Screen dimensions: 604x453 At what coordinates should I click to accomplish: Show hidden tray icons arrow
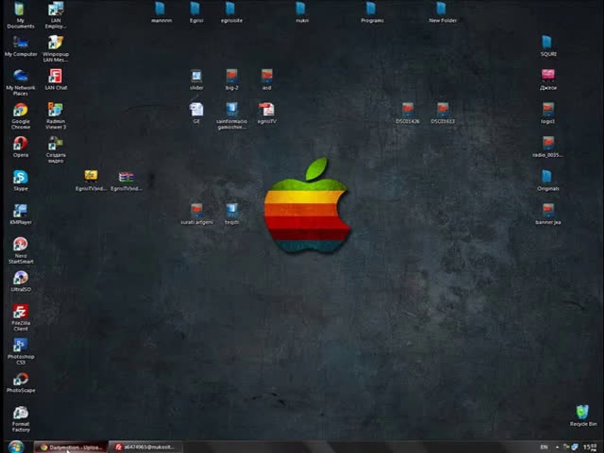557,447
